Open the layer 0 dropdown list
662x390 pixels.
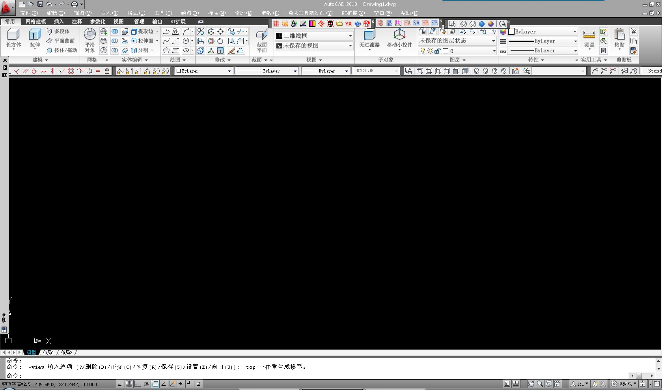pos(457,51)
